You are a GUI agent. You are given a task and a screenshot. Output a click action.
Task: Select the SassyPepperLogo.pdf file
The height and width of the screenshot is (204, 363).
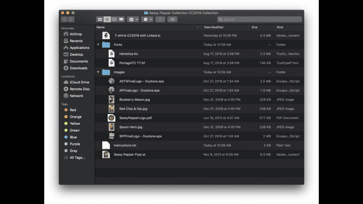point(135,118)
